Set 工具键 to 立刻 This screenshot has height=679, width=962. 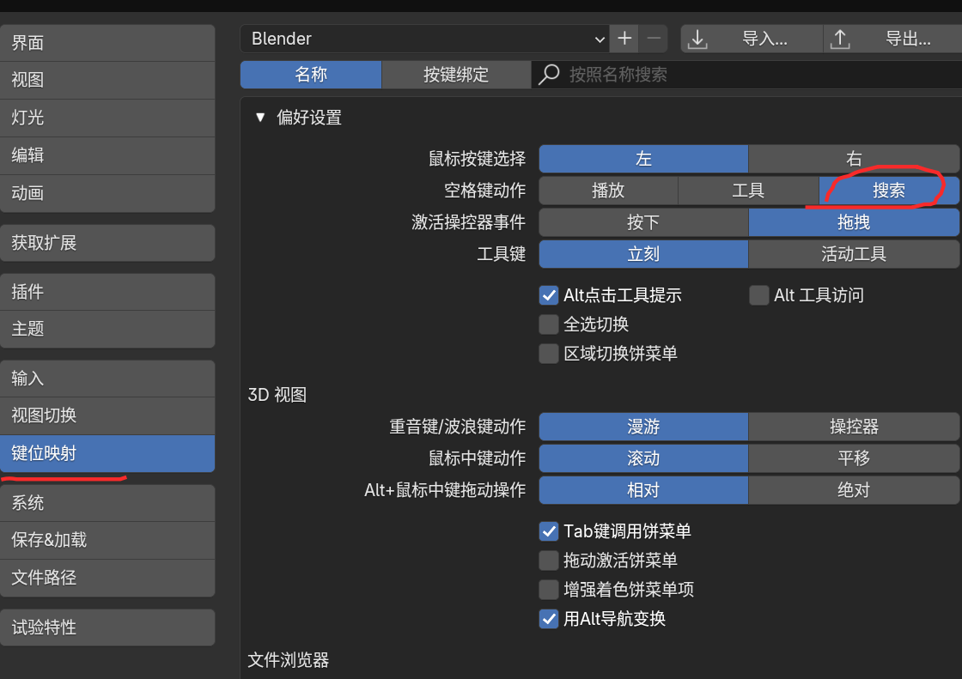pyautogui.click(x=643, y=254)
